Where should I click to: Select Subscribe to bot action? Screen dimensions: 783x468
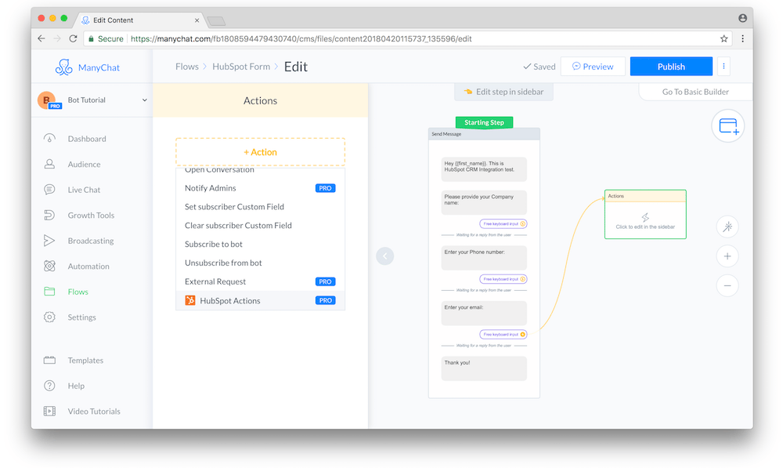click(260, 244)
